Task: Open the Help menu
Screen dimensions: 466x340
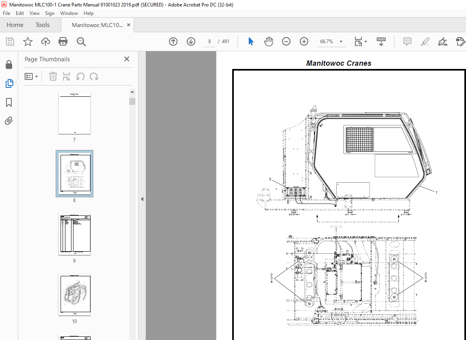Action: click(x=88, y=13)
